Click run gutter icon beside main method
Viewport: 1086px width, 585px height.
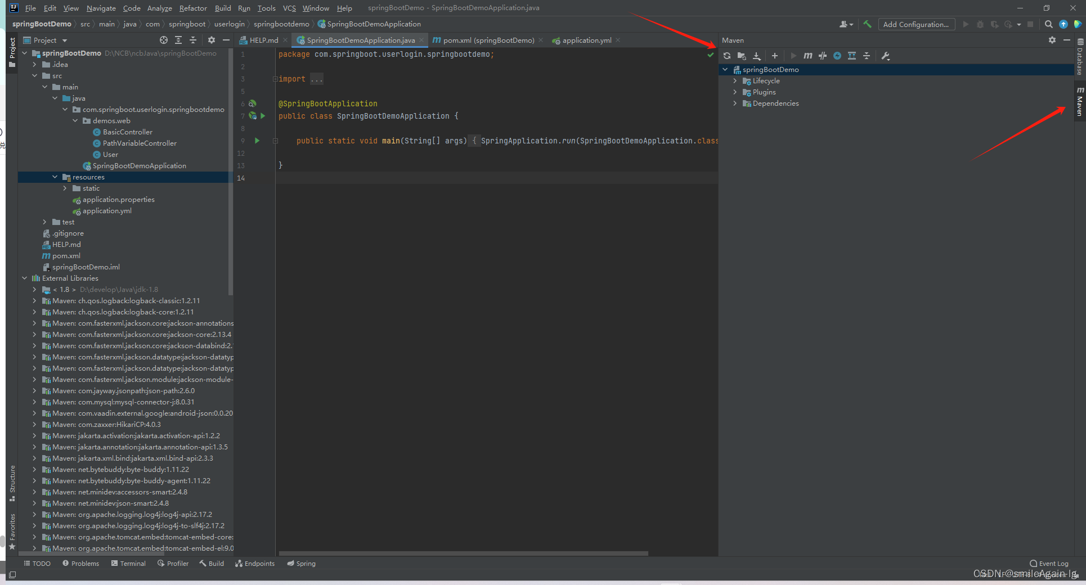pos(257,141)
